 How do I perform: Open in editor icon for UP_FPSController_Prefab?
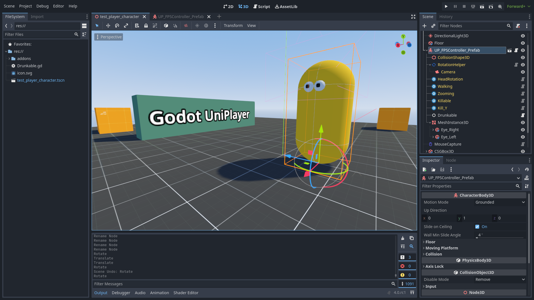pyautogui.click(x=510, y=50)
